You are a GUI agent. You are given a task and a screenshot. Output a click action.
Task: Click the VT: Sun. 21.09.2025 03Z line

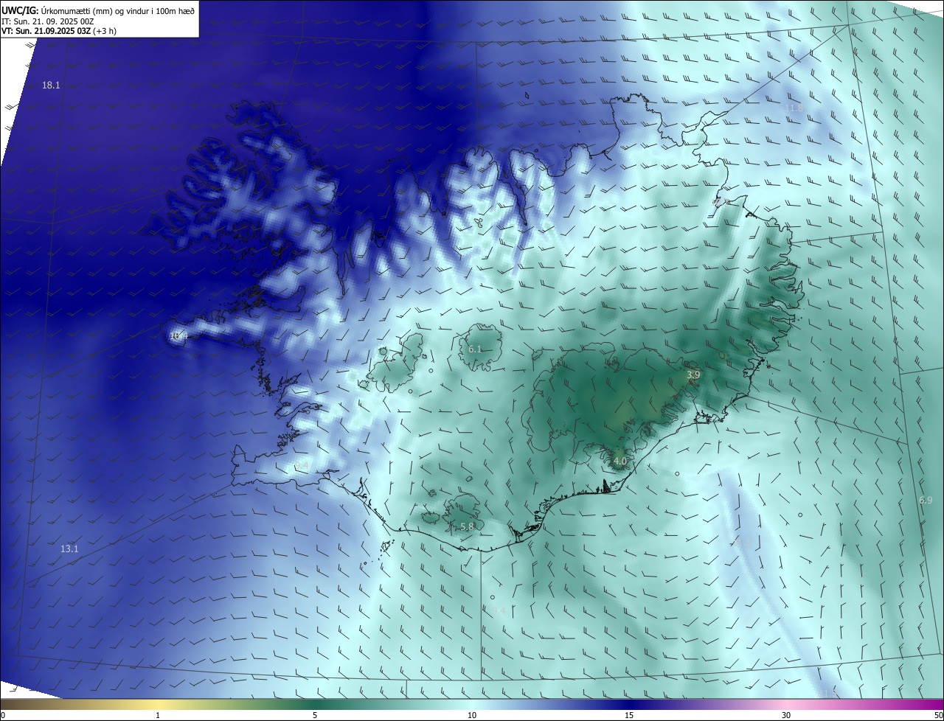click(59, 31)
